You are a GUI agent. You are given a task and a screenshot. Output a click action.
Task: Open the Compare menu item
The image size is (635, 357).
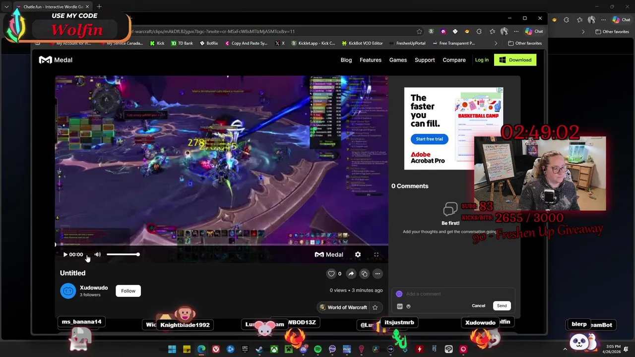(454, 60)
